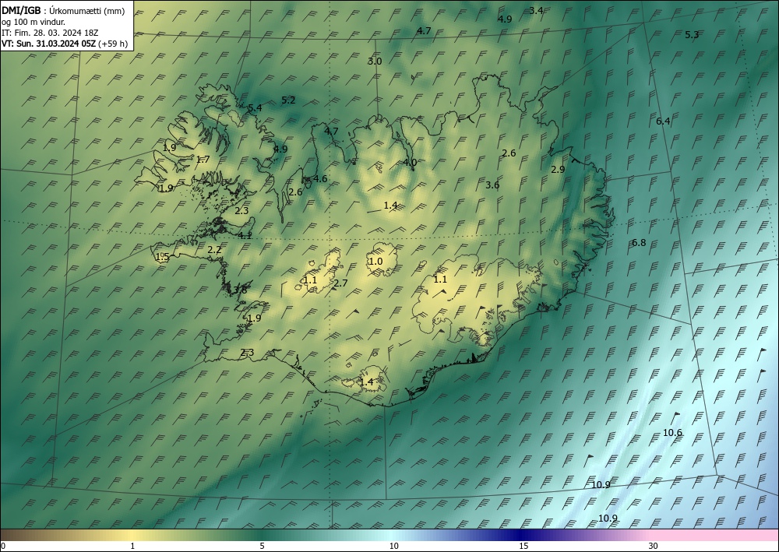Click the title text 'DMI/IGB : Úrkomumætti (mm)'
779x552 pixels.
[x=63, y=11]
